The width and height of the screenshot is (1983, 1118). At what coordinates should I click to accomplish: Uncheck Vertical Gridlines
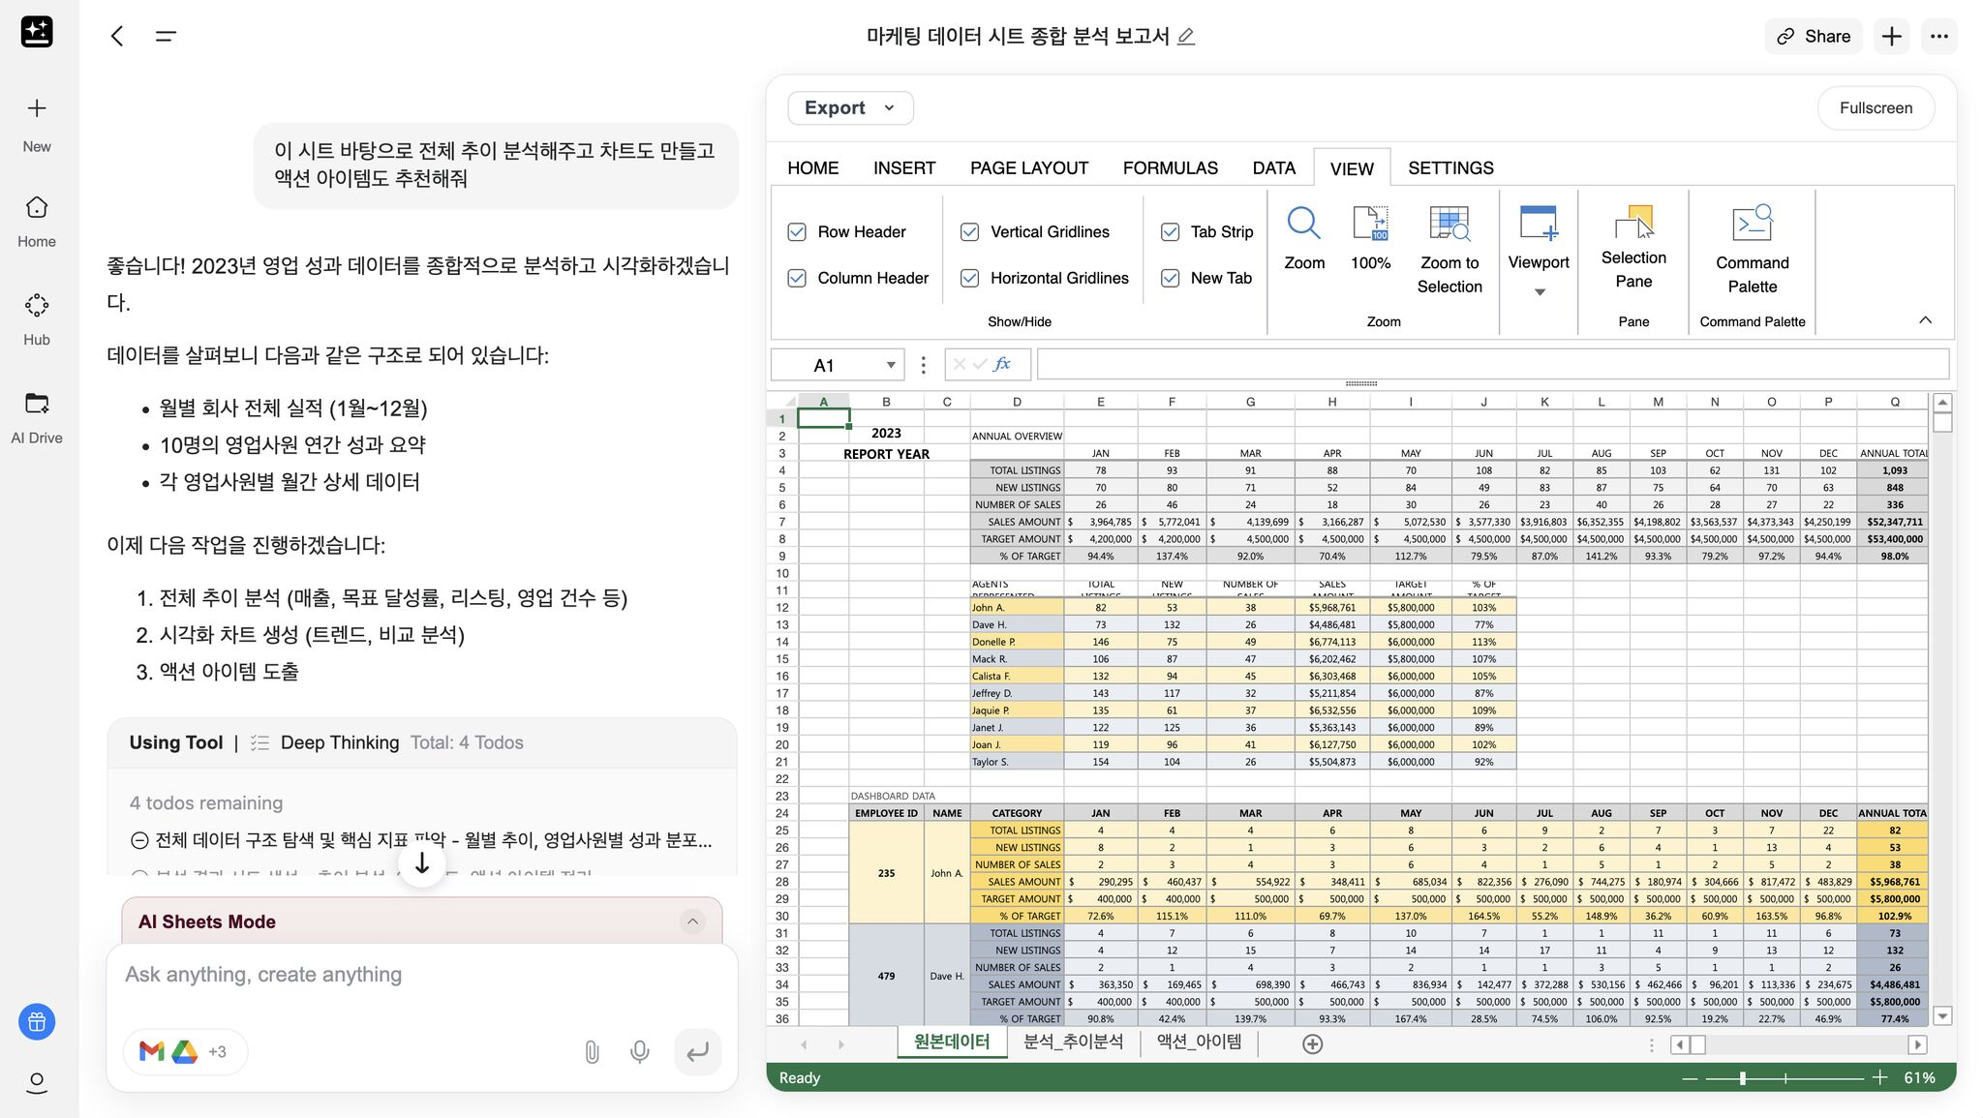pos(969,231)
